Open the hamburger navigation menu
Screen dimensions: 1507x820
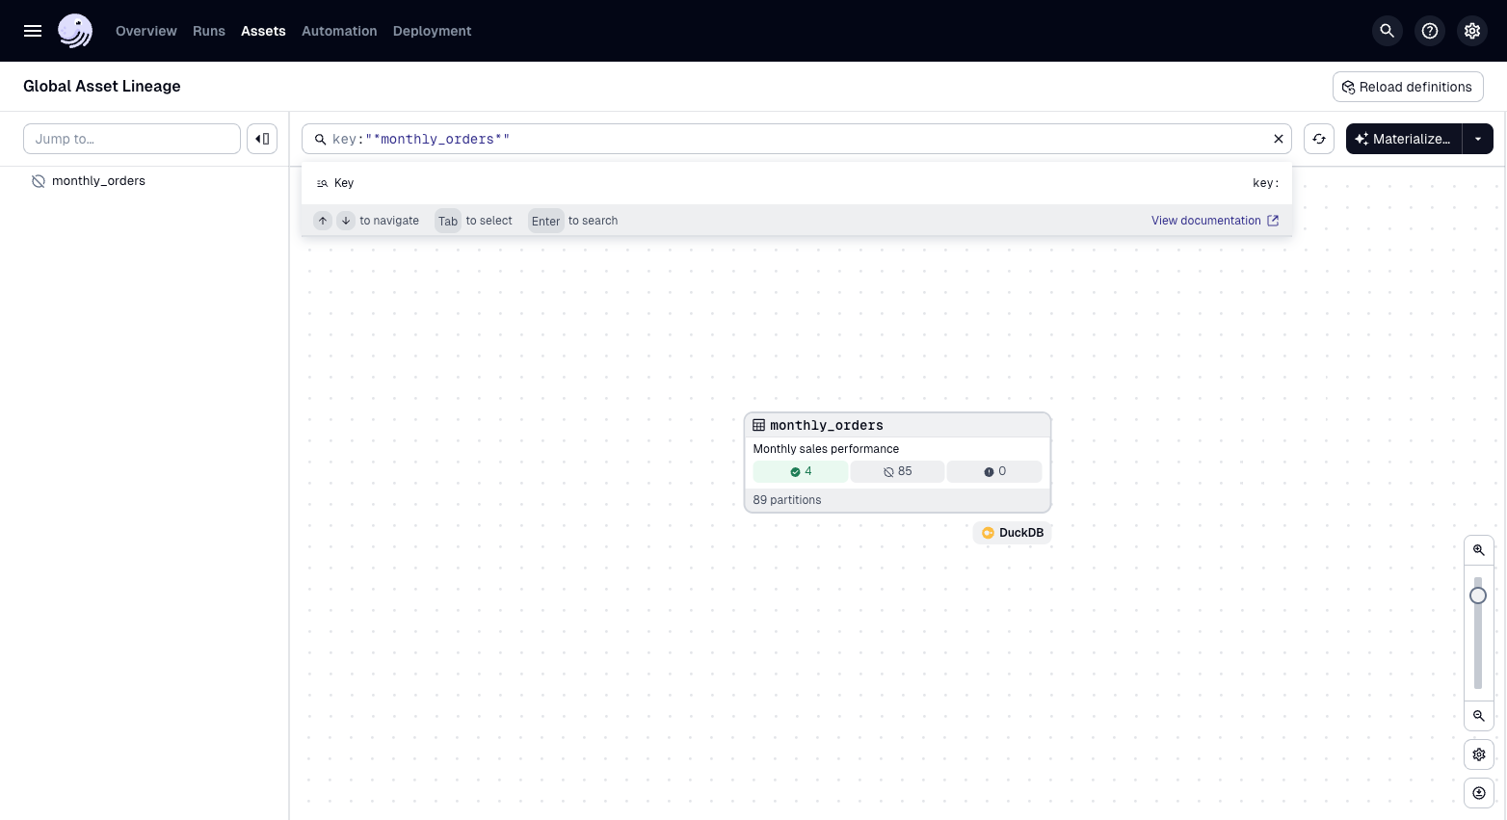point(33,31)
